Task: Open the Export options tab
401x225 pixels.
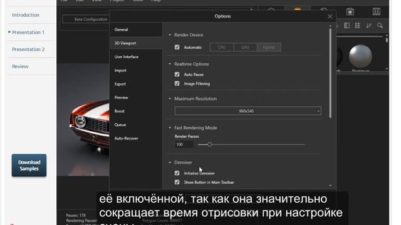Action: (x=136, y=84)
